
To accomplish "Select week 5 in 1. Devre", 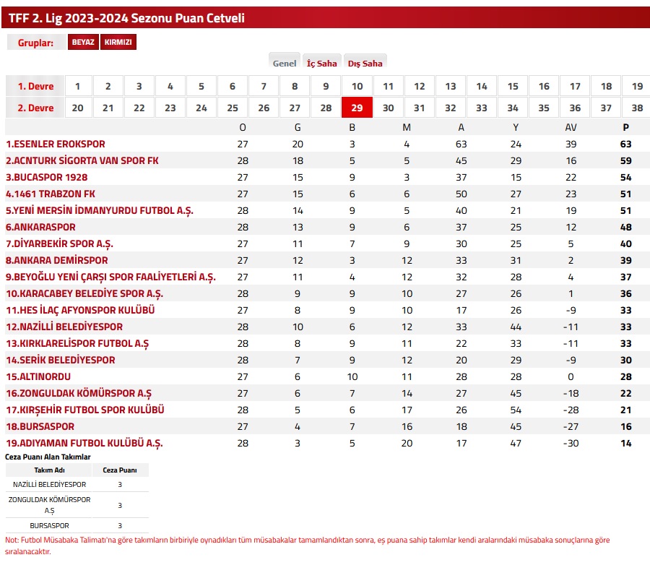I will (201, 86).
